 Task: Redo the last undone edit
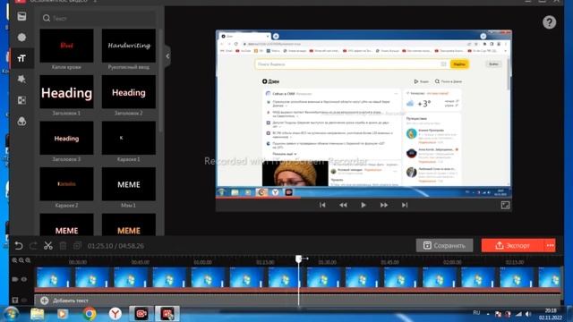(33, 246)
